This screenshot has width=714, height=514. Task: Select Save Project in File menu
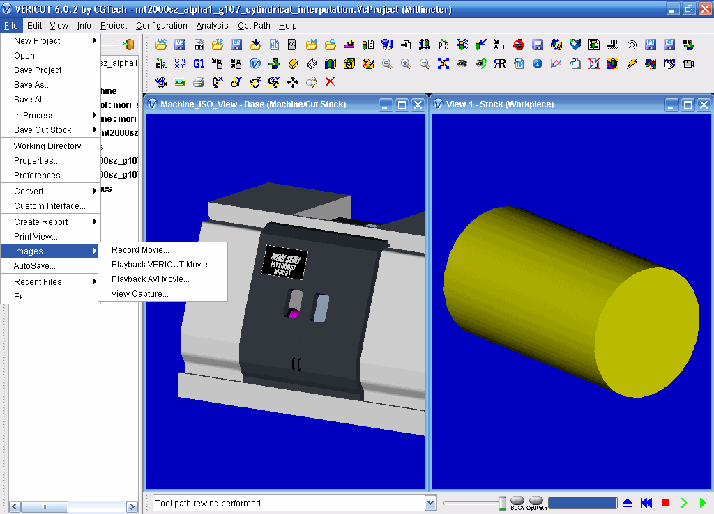pyautogui.click(x=50, y=70)
